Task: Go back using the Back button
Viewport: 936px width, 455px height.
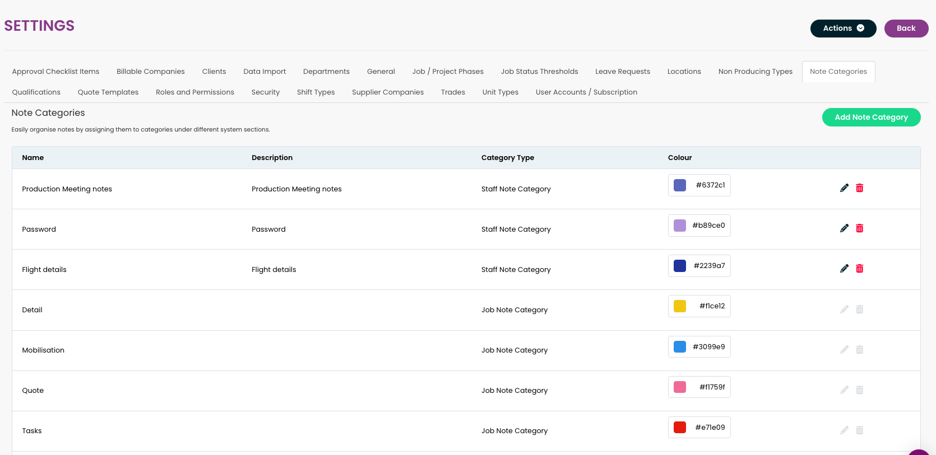Action: click(x=906, y=29)
